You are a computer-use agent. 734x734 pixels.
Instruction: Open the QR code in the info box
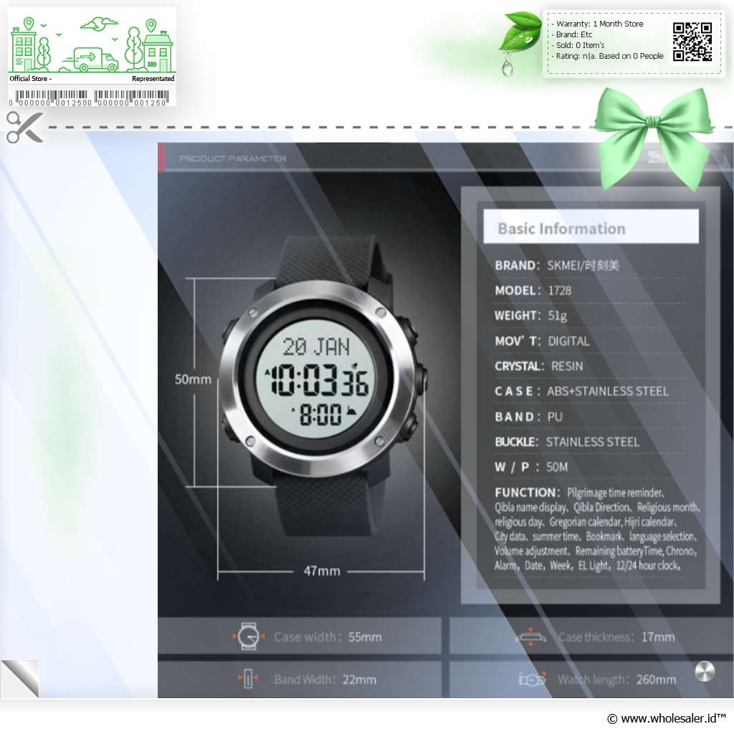tap(692, 42)
